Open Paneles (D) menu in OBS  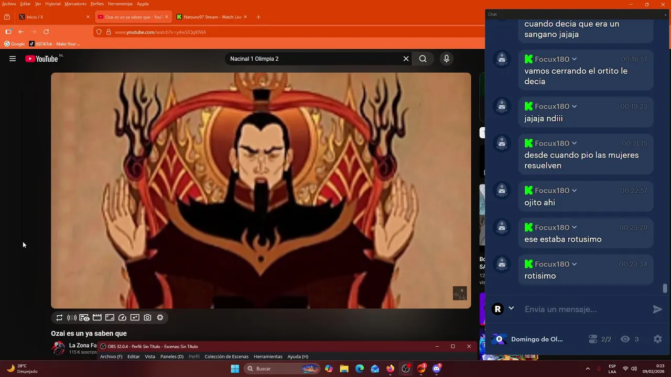click(x=172, y=357)
